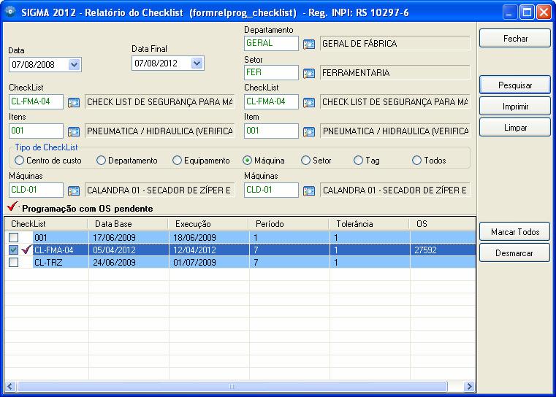This screenshot has height=397, width=556.
Task: Click the Itens 001 input field
Action: click(36, 131)
